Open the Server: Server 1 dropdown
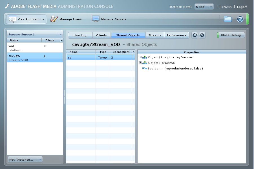 coord(35,34)
